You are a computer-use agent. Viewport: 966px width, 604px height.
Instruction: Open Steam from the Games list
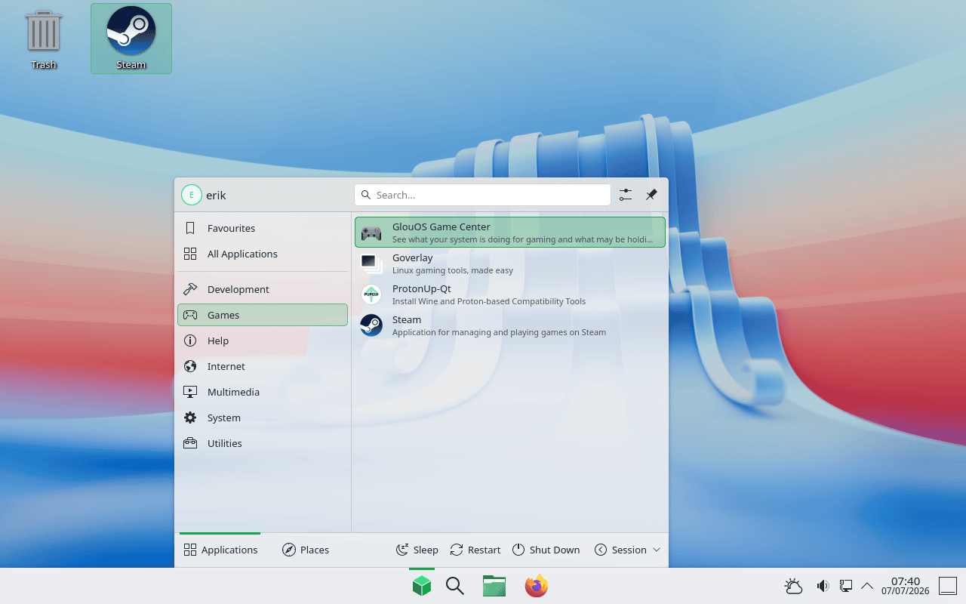(510, 325)
